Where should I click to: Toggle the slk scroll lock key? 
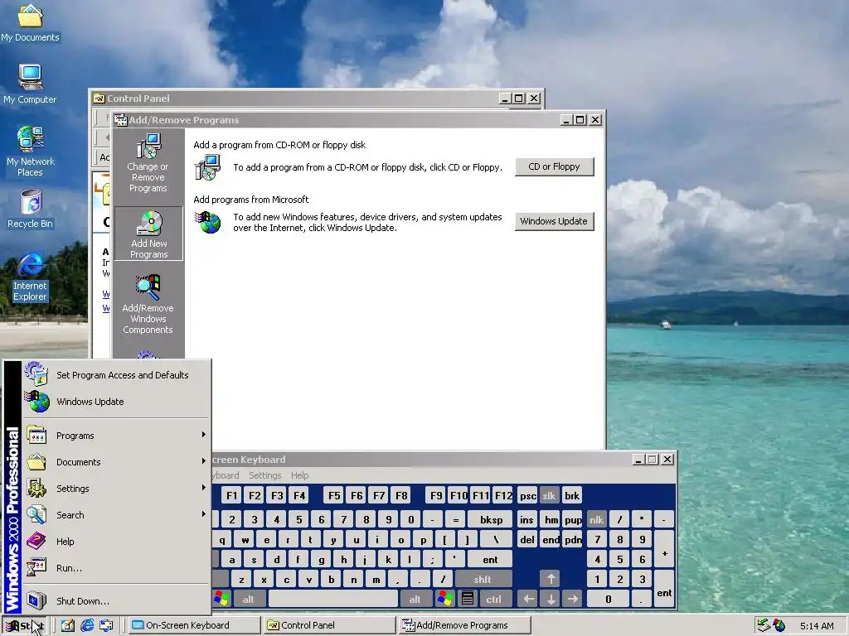549,495
